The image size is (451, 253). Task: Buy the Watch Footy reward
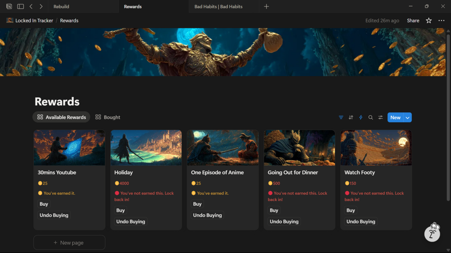coord(351,210)
